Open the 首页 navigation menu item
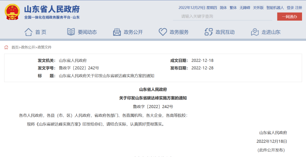Viewport: 306px width, 157px height. point(41,32)
